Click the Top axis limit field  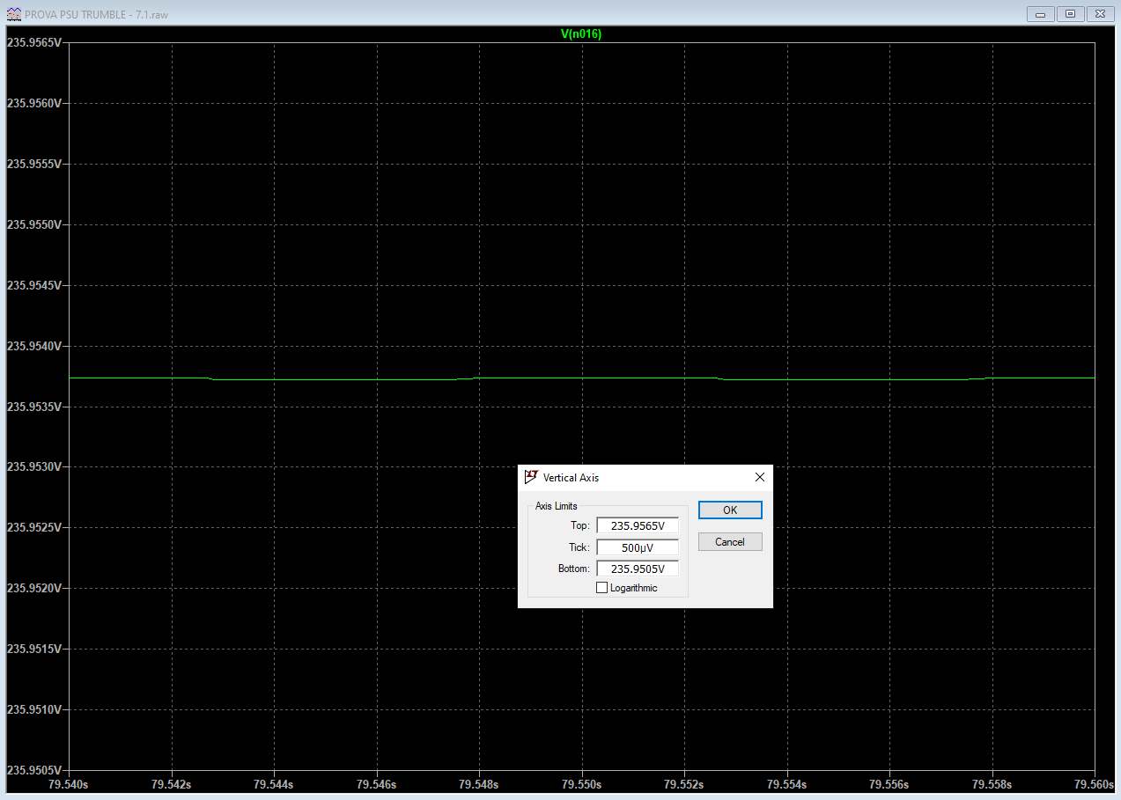click(x=638, y=525)
